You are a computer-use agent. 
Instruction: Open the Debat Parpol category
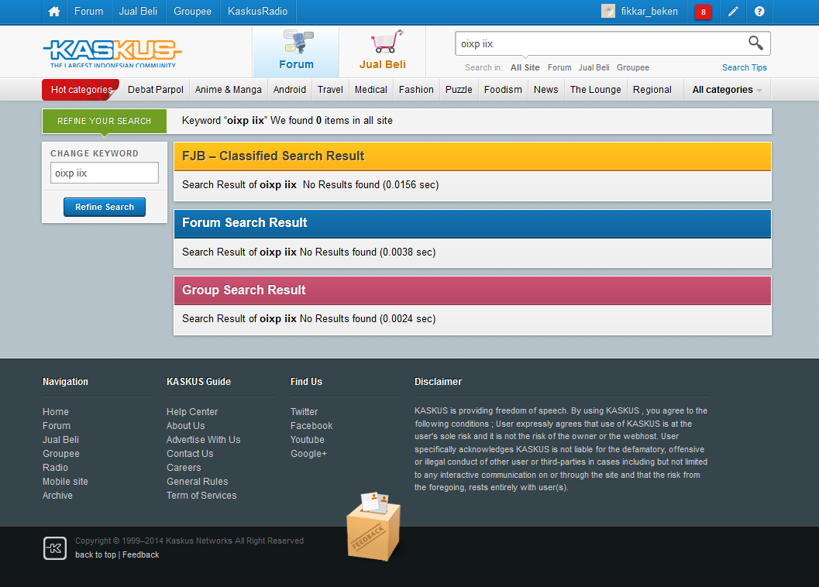click(156, 90)
